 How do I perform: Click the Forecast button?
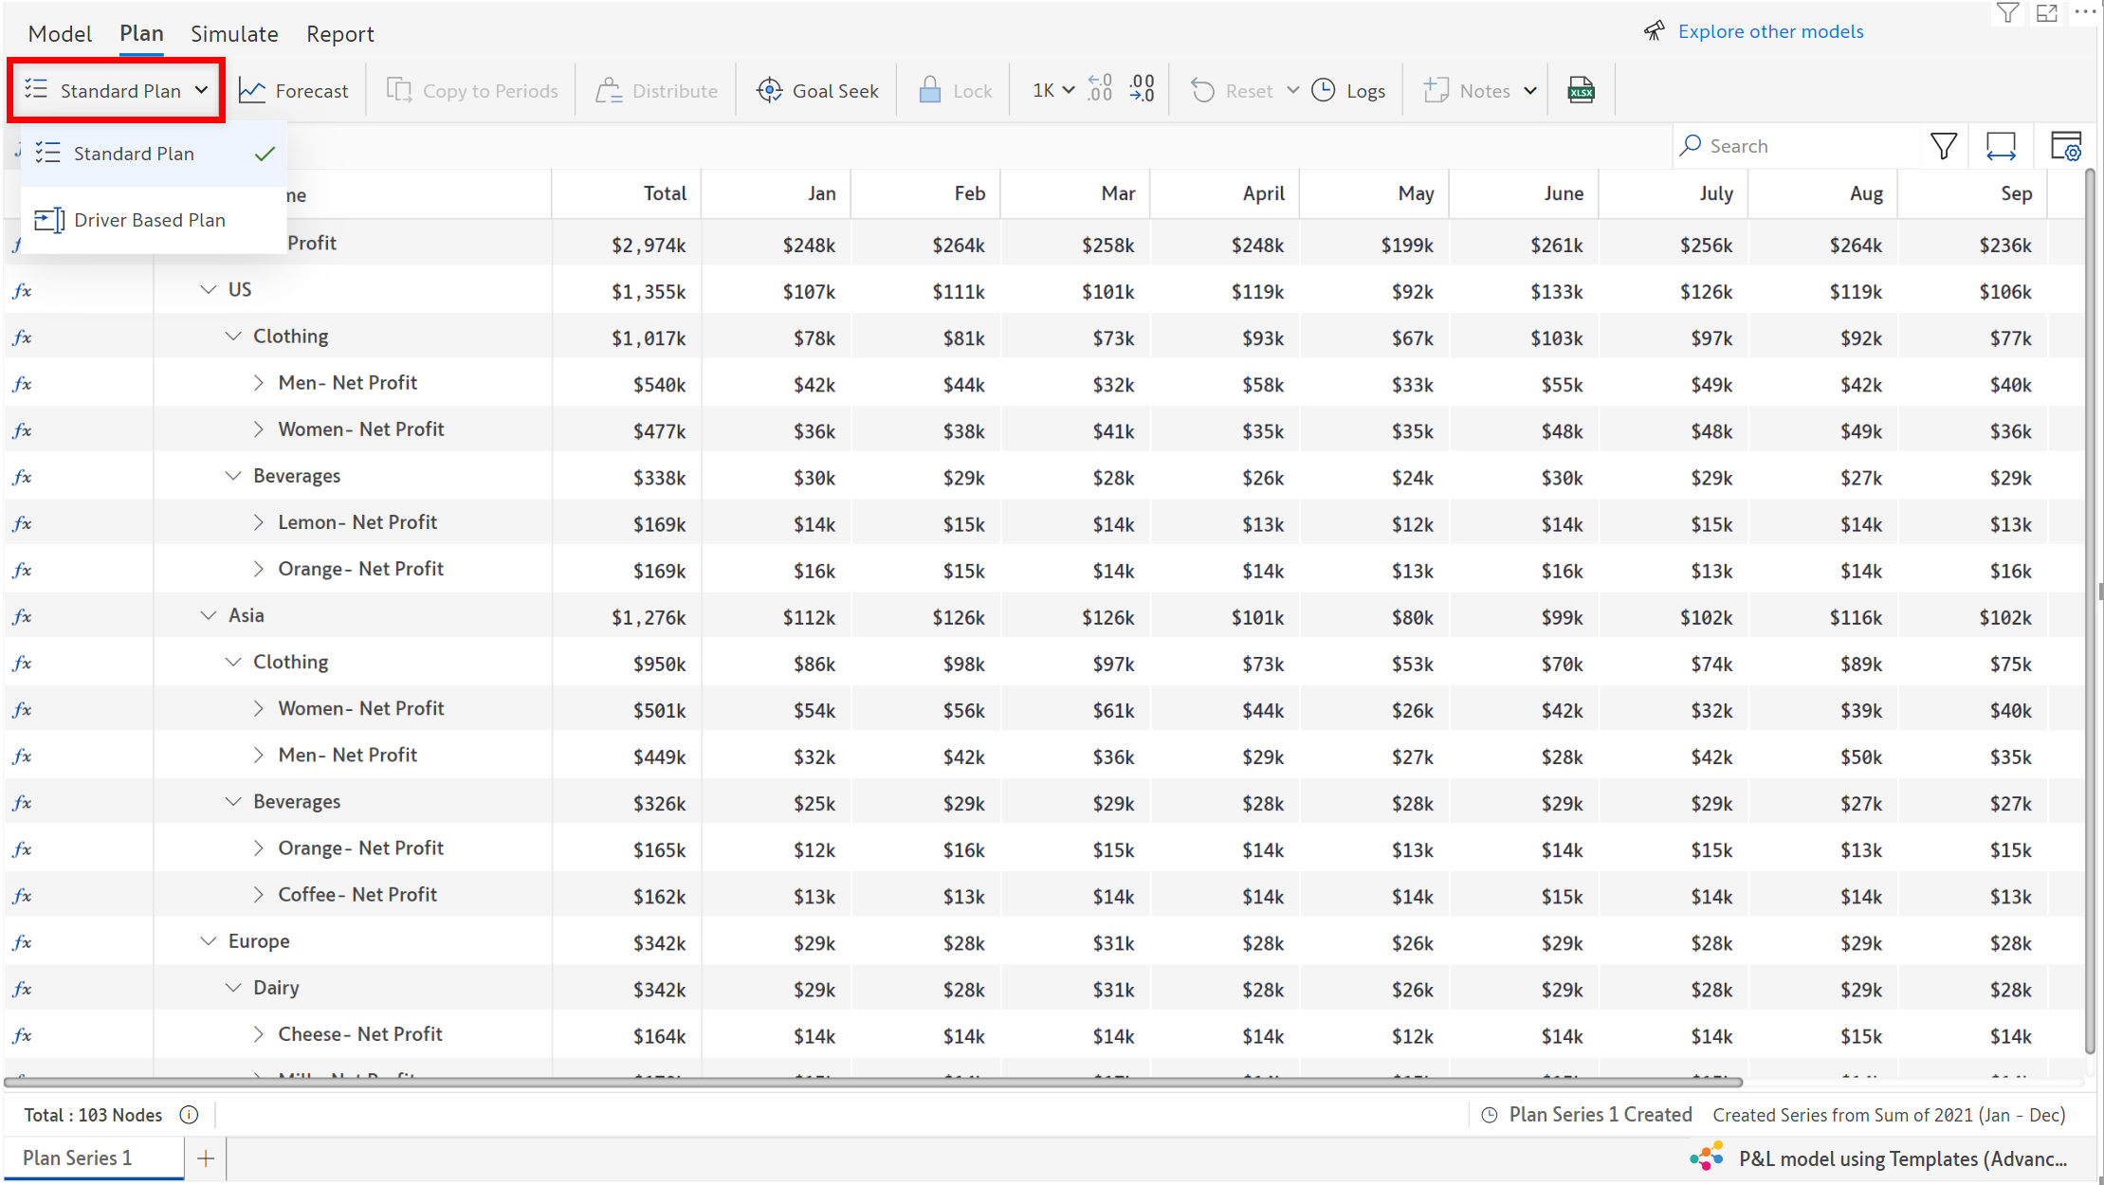click(x=294, y=91)
